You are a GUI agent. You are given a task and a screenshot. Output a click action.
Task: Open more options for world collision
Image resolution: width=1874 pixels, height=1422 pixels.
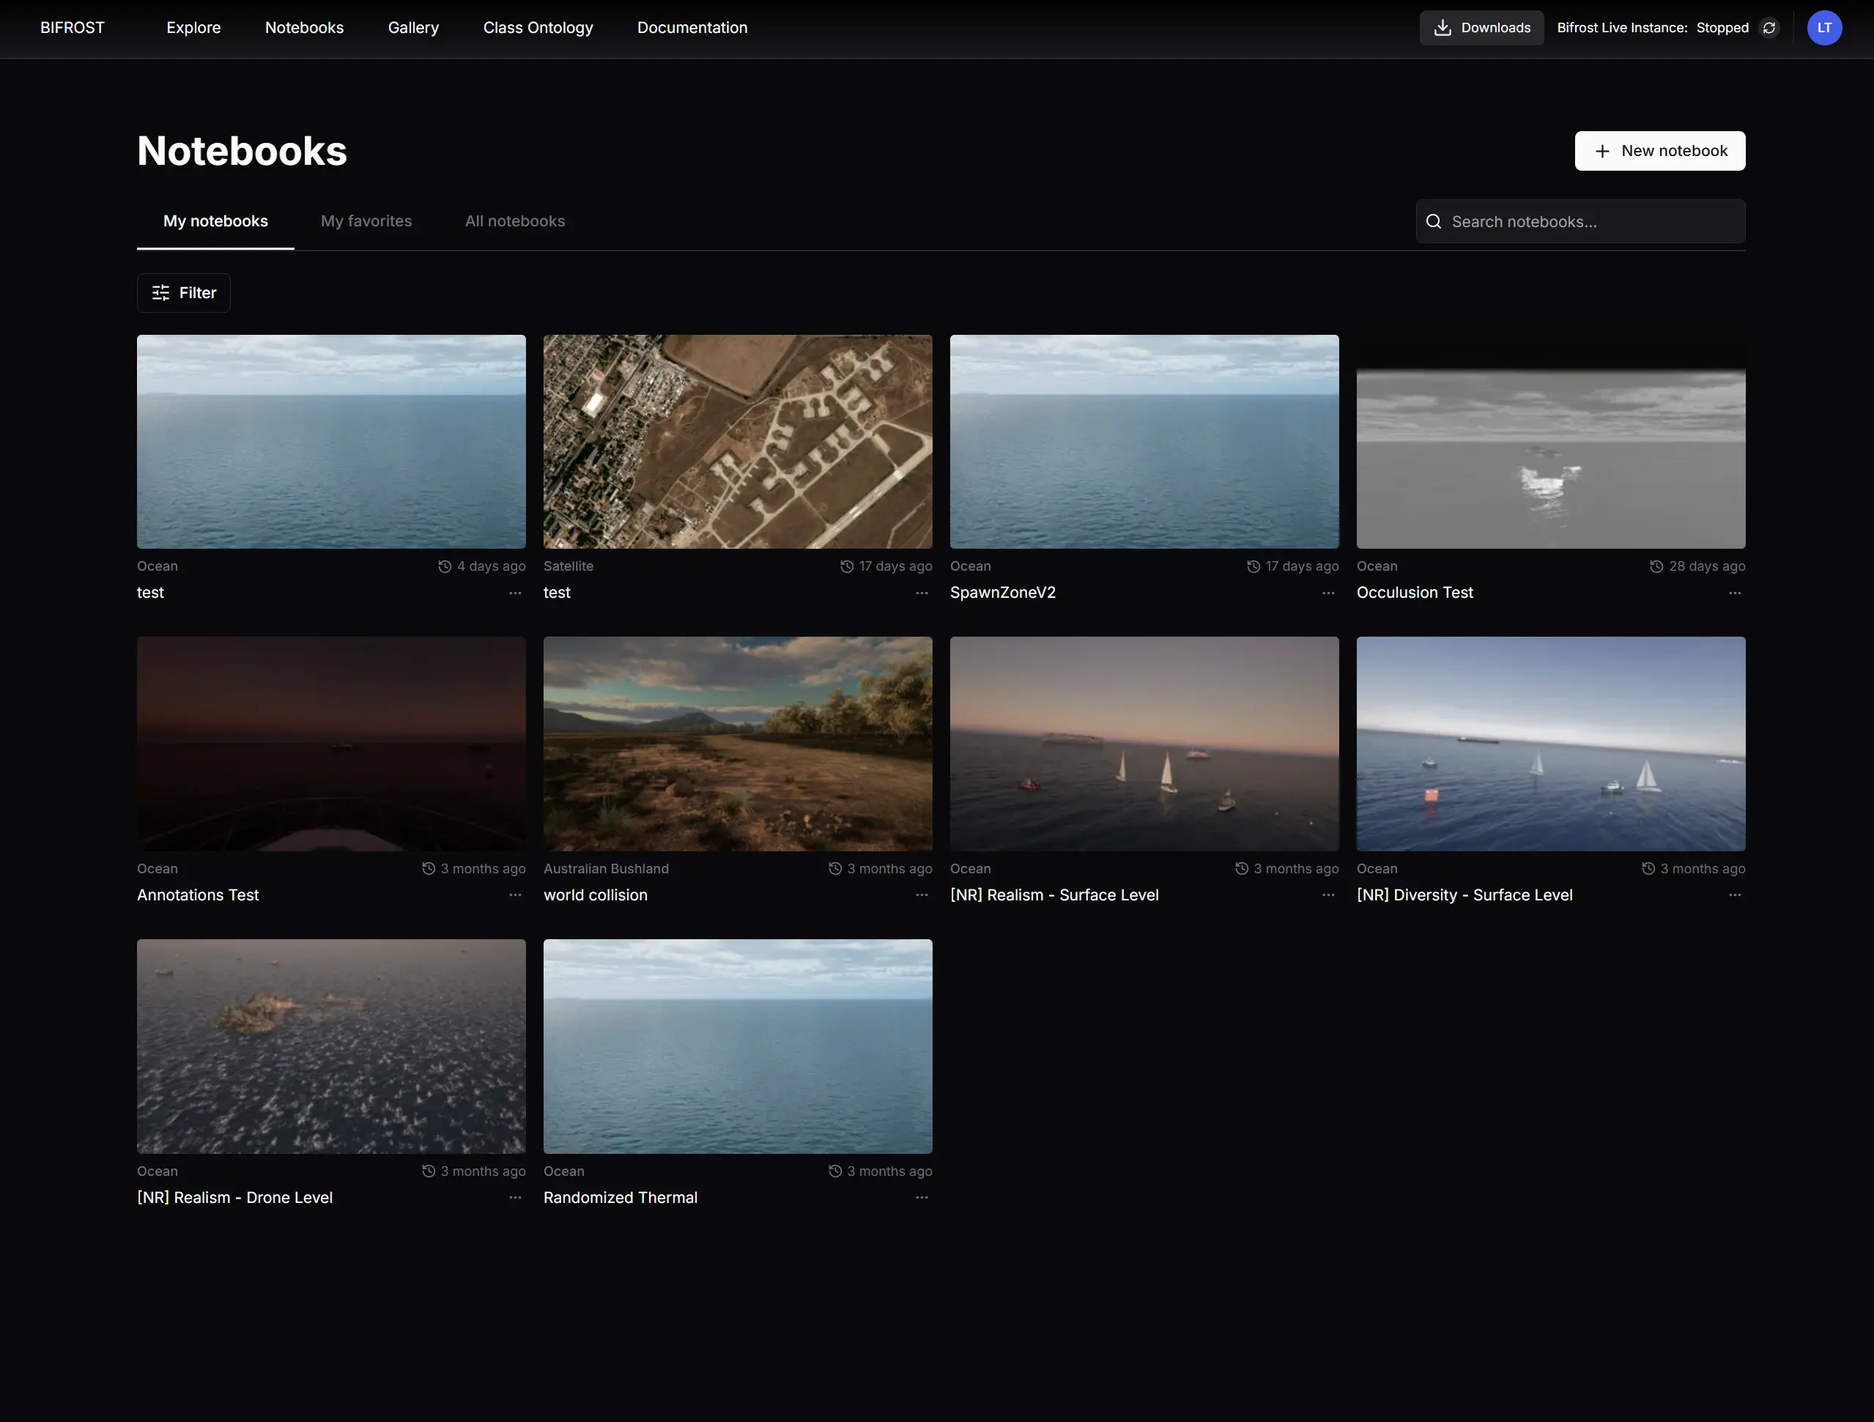922,895
